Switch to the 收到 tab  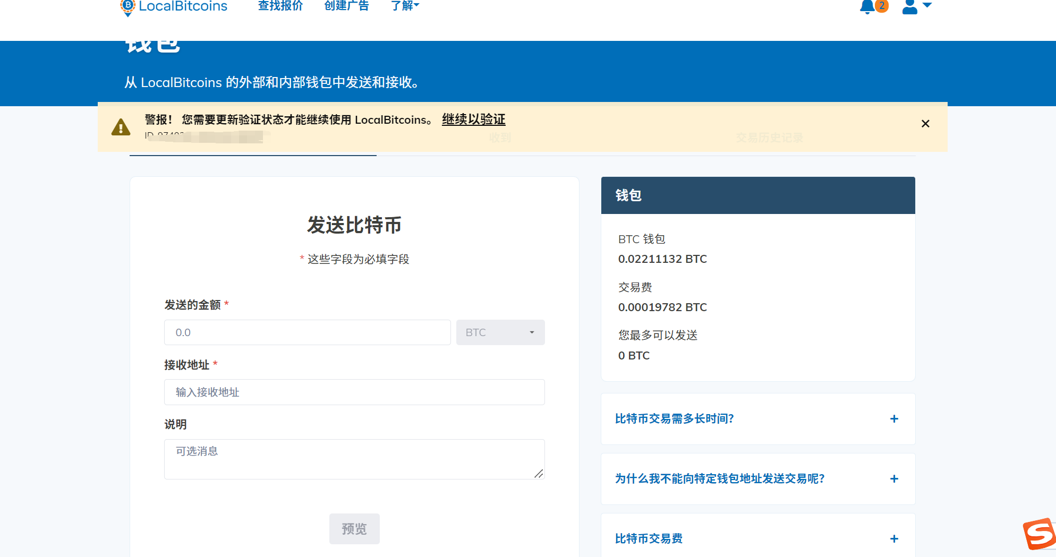(500, 138)
